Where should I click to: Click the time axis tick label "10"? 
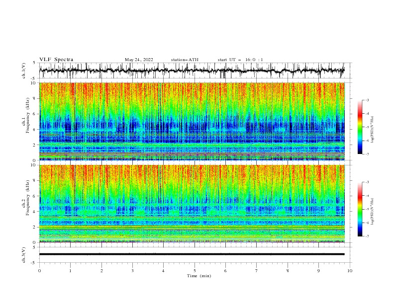[x=350, y=271]
